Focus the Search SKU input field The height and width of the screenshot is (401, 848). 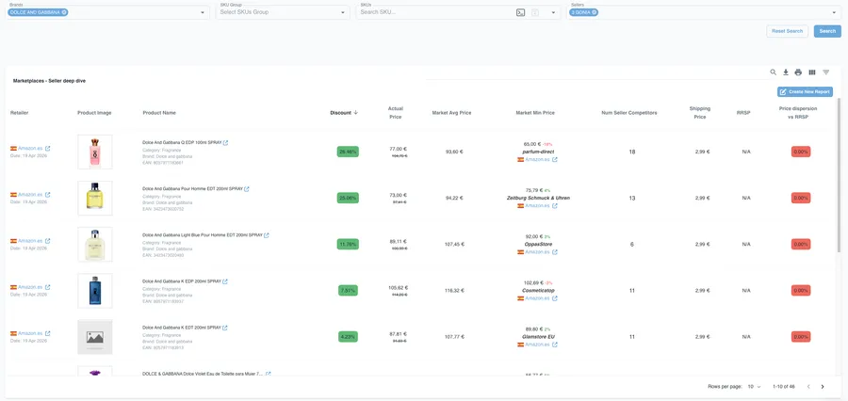point(435,12)
